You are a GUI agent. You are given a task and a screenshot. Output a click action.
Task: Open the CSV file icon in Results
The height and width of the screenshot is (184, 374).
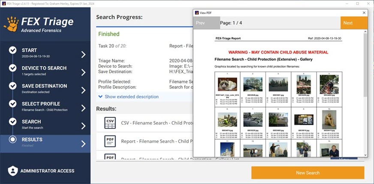coord(110,123)
